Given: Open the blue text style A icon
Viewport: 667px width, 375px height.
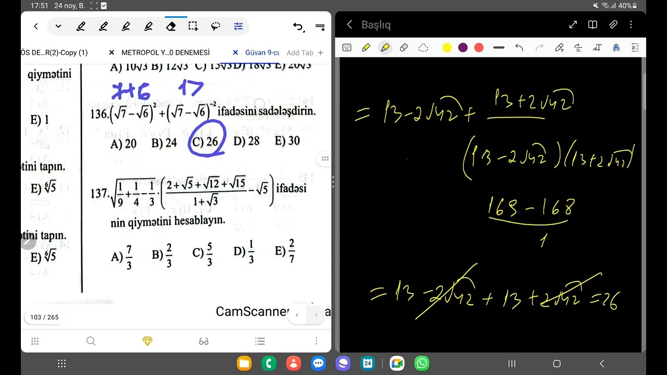Looking at the screenshot, I should tap(616, 47).
